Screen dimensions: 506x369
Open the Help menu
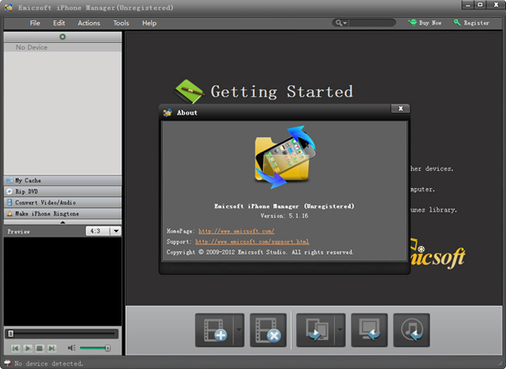[x=149, y=23]
